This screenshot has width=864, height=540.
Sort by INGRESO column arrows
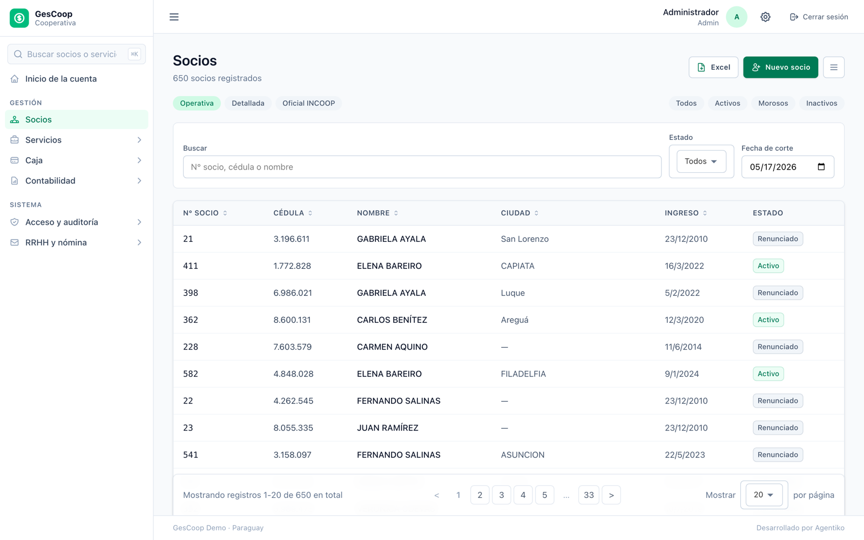point(705,213)
